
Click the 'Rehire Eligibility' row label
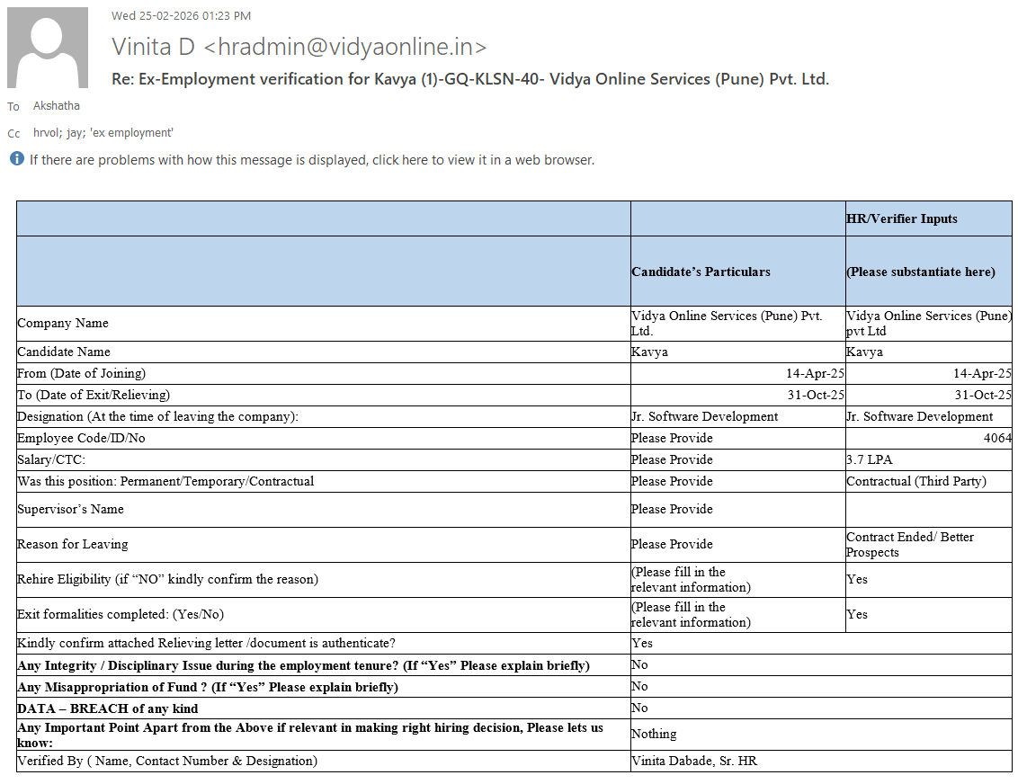167,580
